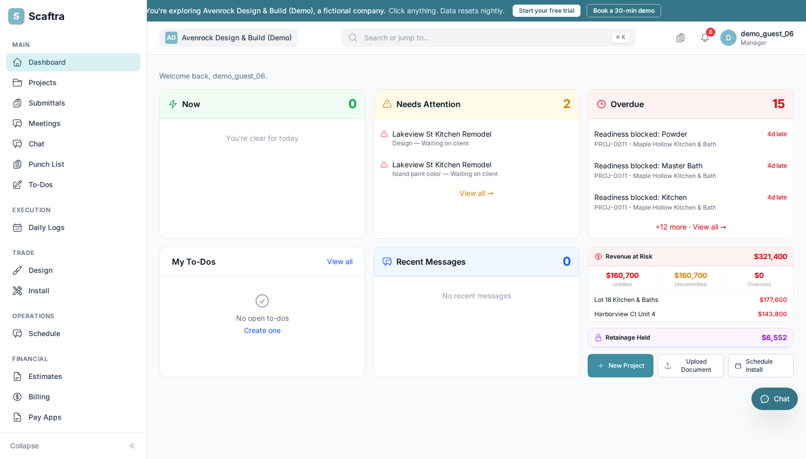Click the Punch List clipboard icon
806x459 pixels.
click(17, 164)
